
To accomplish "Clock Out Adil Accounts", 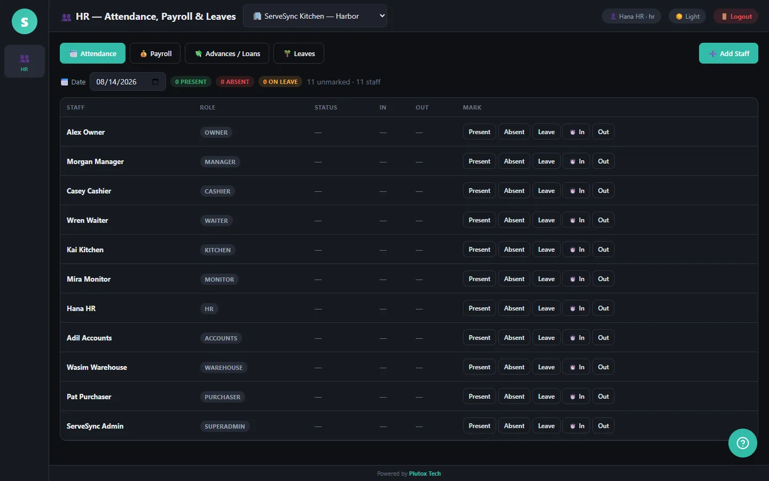I will coord(603,338).
